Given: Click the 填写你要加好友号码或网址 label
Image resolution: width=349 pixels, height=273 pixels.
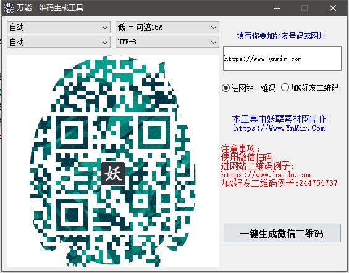Looking at the screenshot, I should [281, 36].
